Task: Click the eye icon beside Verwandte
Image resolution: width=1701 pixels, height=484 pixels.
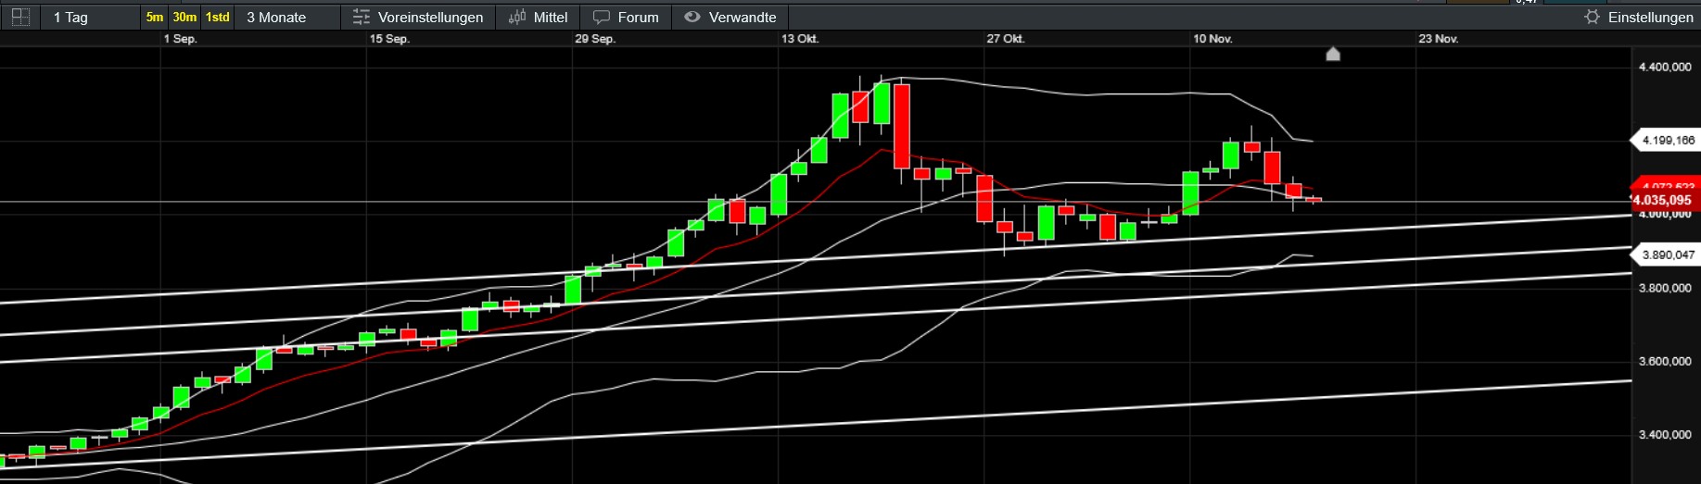Action: coord(692,17)
